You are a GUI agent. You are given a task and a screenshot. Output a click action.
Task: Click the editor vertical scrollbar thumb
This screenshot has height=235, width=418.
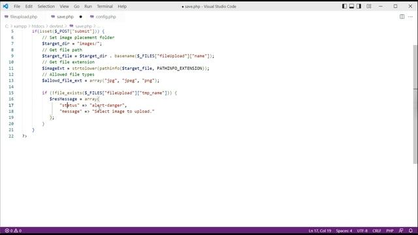(415, 104)
